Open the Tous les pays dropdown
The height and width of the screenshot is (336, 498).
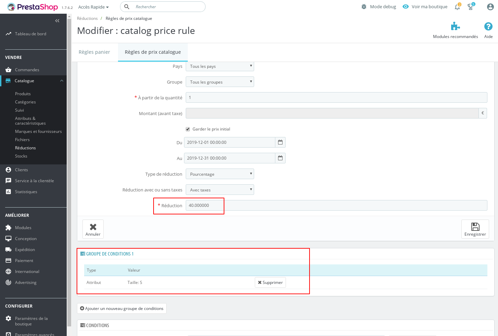[220, 66]
